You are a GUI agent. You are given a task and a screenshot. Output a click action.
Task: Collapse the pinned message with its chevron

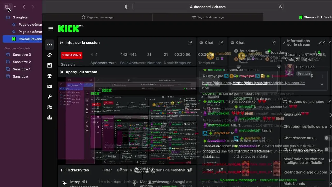click(x=322, y=84)
